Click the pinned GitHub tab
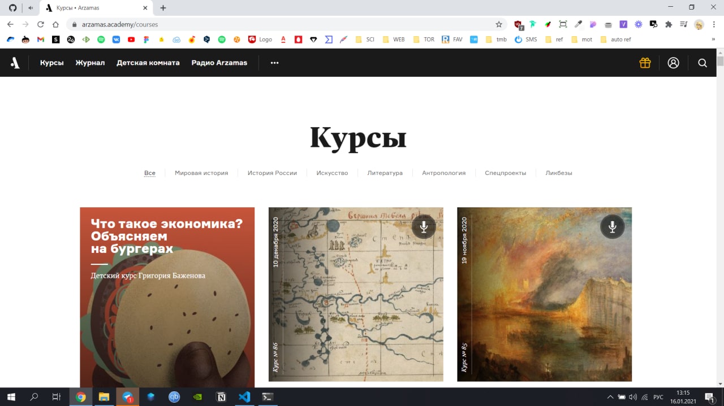 pyautogui.click(x=13, y=8)
